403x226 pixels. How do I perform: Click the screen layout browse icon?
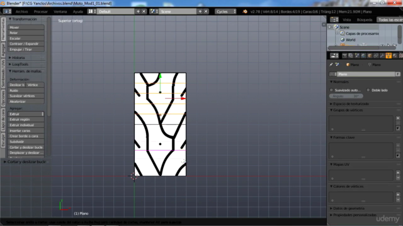[x=92, y=11]
